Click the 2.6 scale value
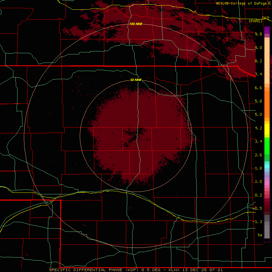Screen dimensions: 272x272 pyautogui.click(x=258, y=155)
